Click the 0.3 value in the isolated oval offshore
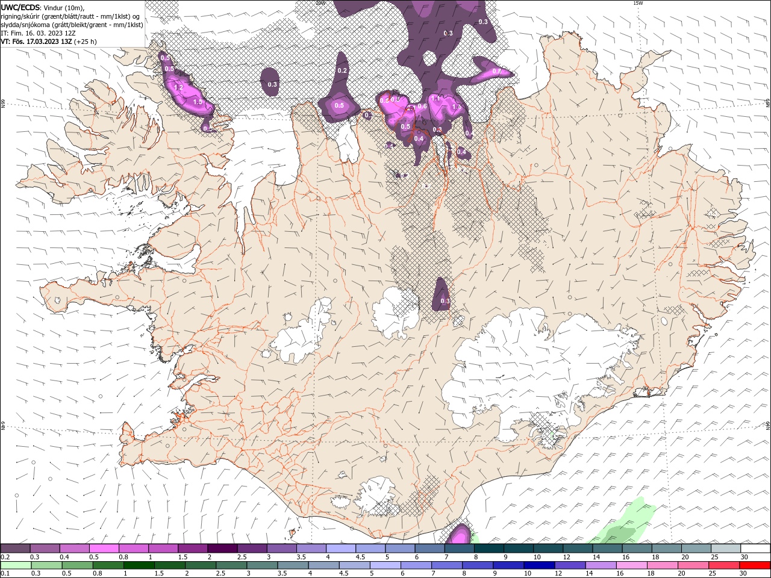 pos(272,85)
